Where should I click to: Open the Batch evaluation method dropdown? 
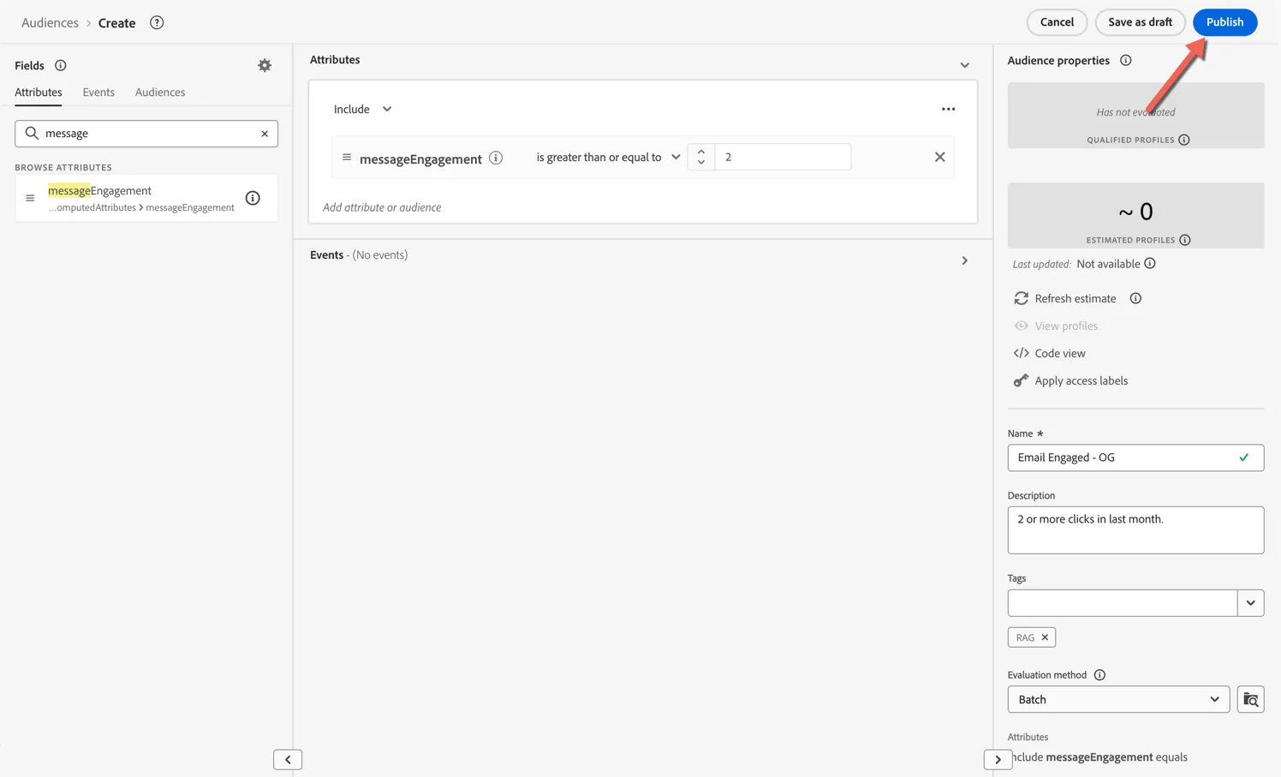(1118, 700)
